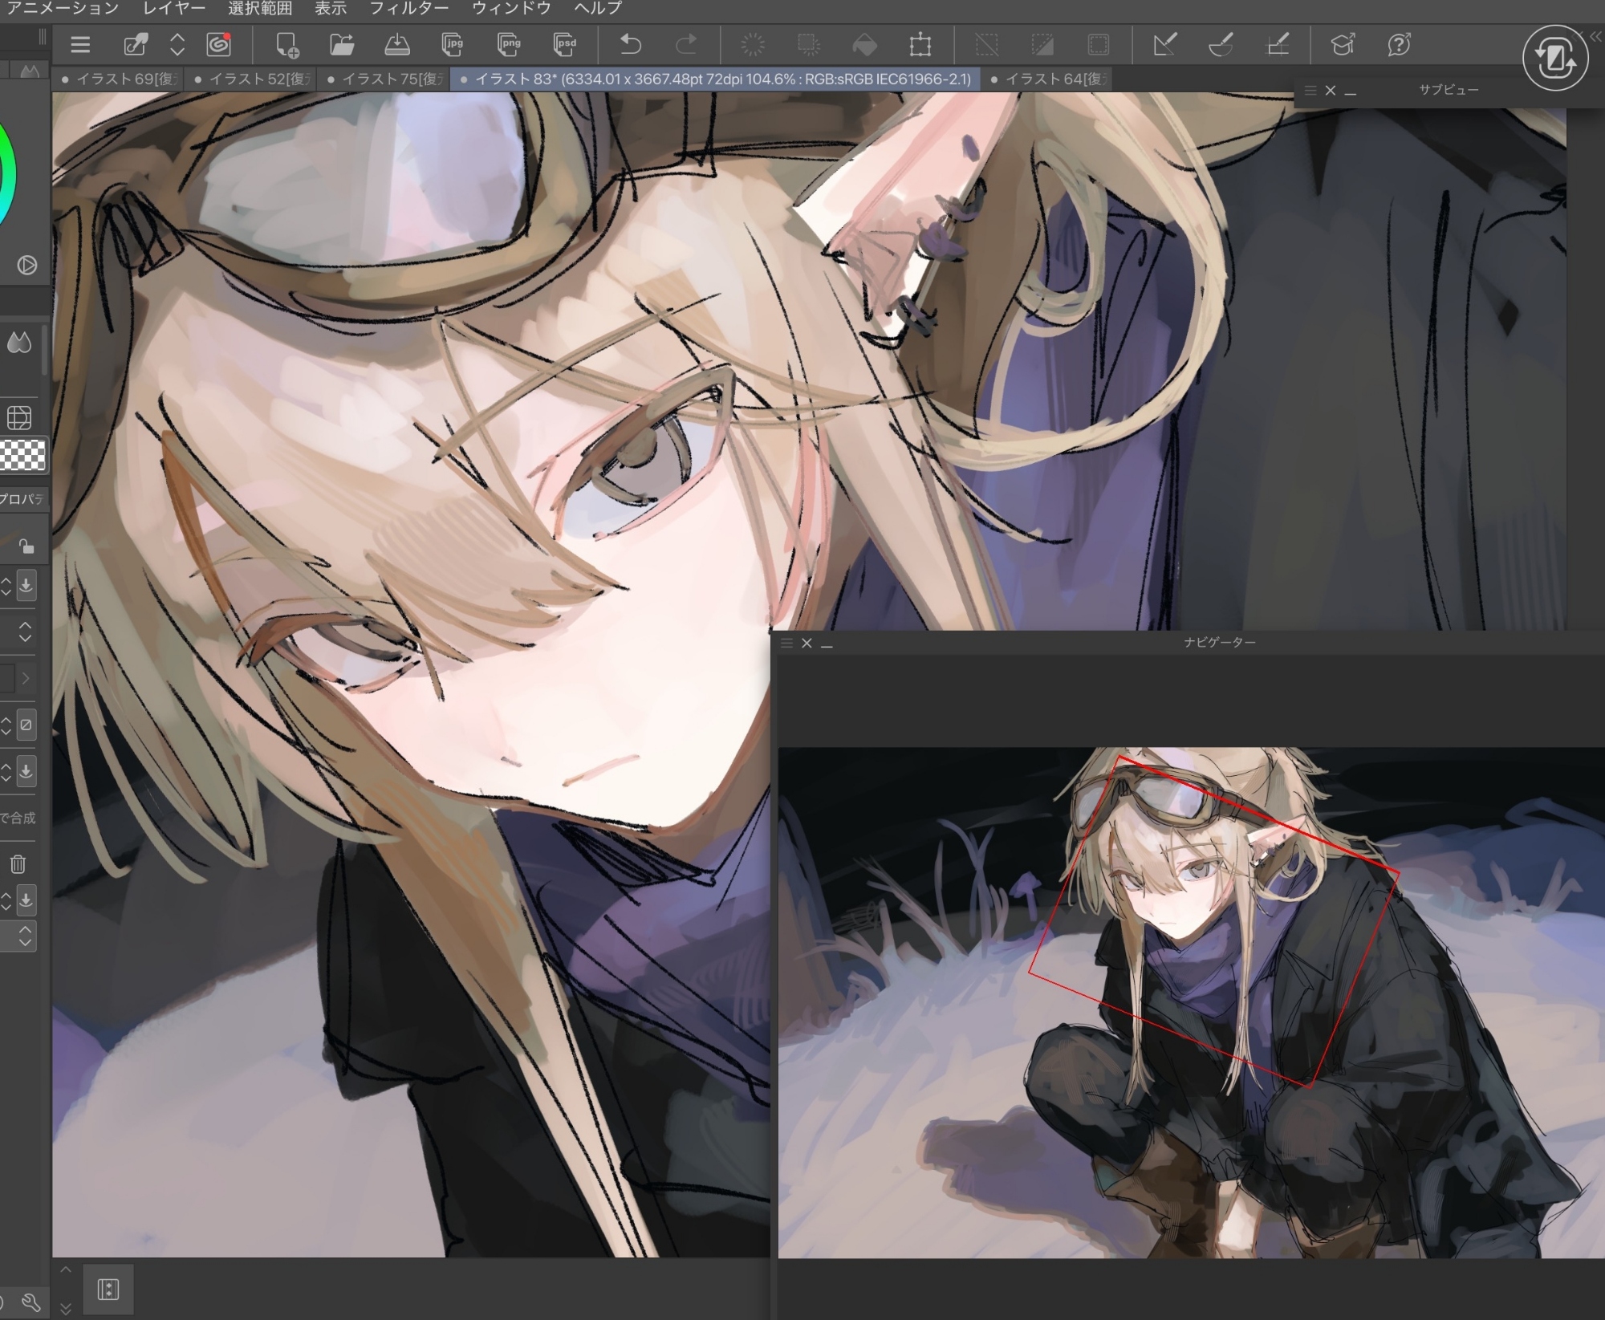
Task: Create a new canvas with New icon
Action: tap(286, 45)
